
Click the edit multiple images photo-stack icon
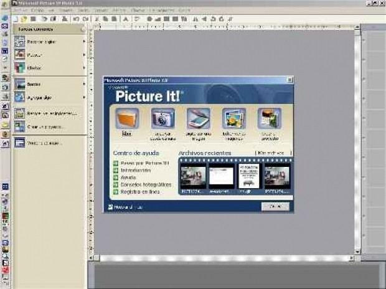tap(234, 118)
